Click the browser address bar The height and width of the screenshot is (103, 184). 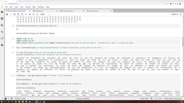[x=86, y=4]
